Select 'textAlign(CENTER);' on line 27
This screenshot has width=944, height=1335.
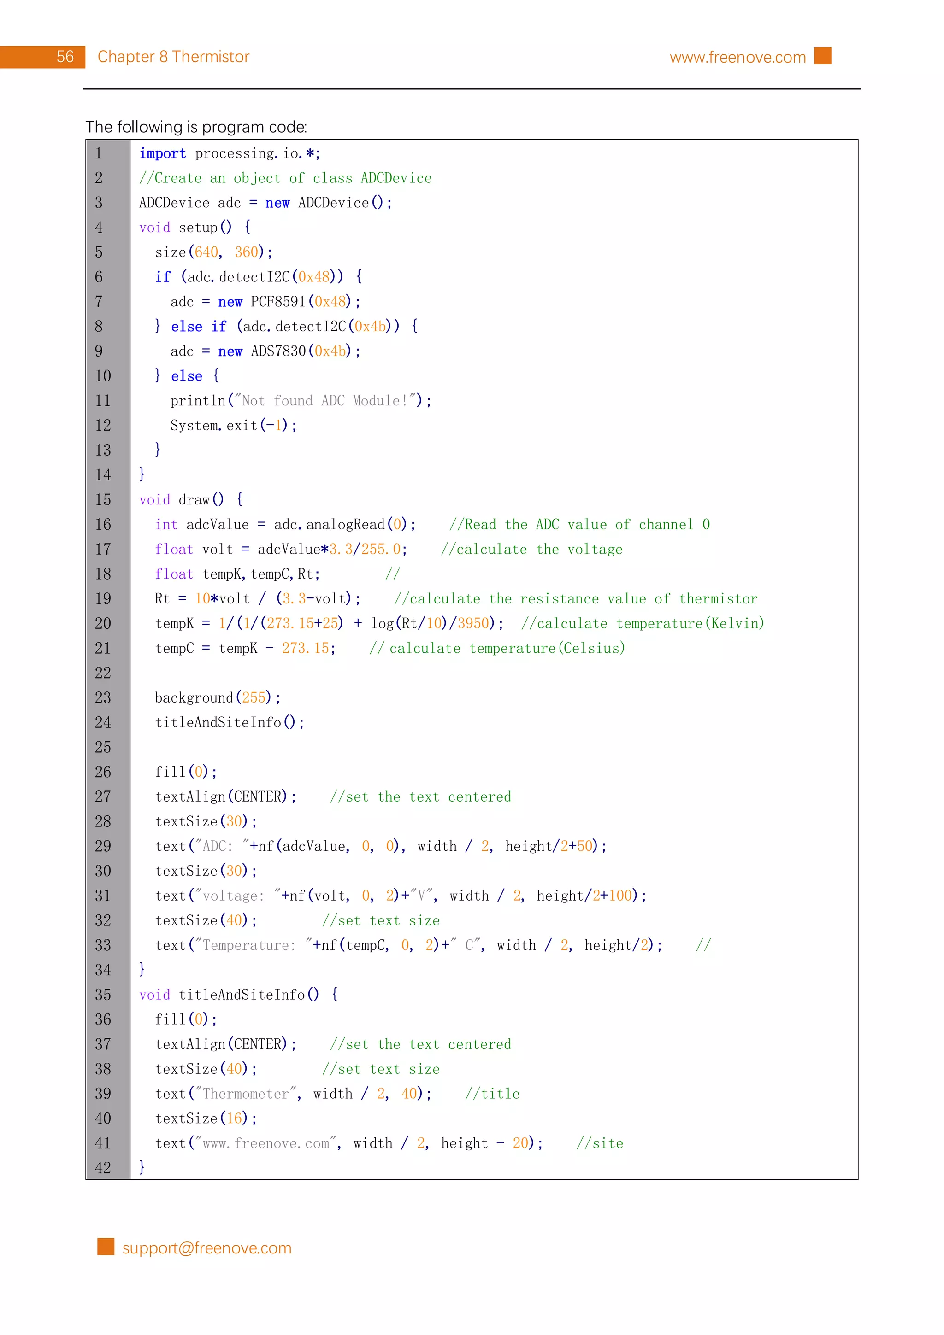[226, 796]
